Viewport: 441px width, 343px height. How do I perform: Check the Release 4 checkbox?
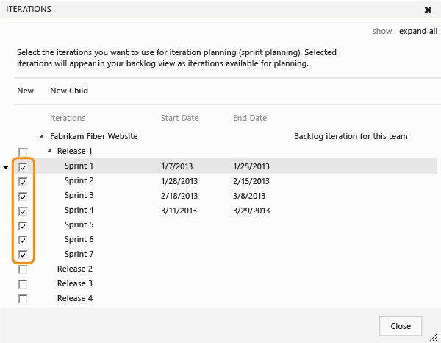23,299
